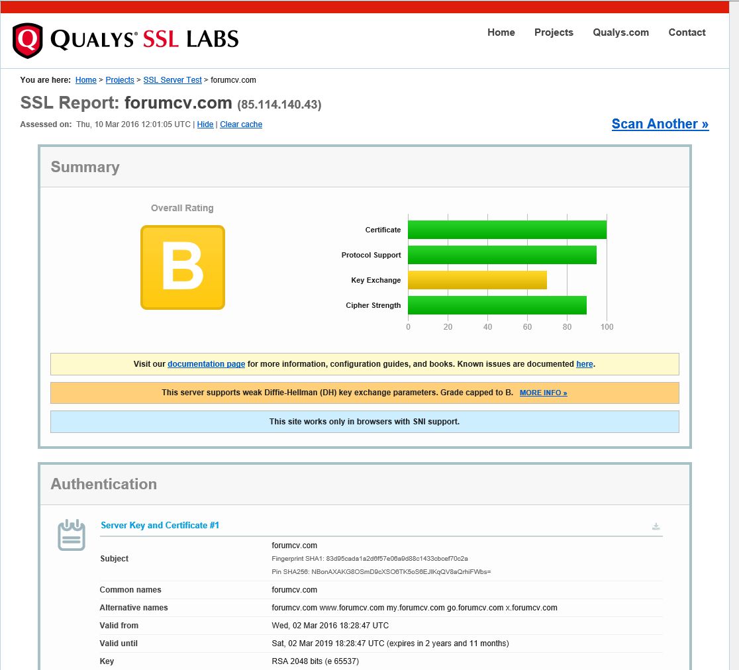Screen dimensions: 739x670
Task: Click the 'Alternative names' row label
Action: pyautogui.click(x=133, y=608)
